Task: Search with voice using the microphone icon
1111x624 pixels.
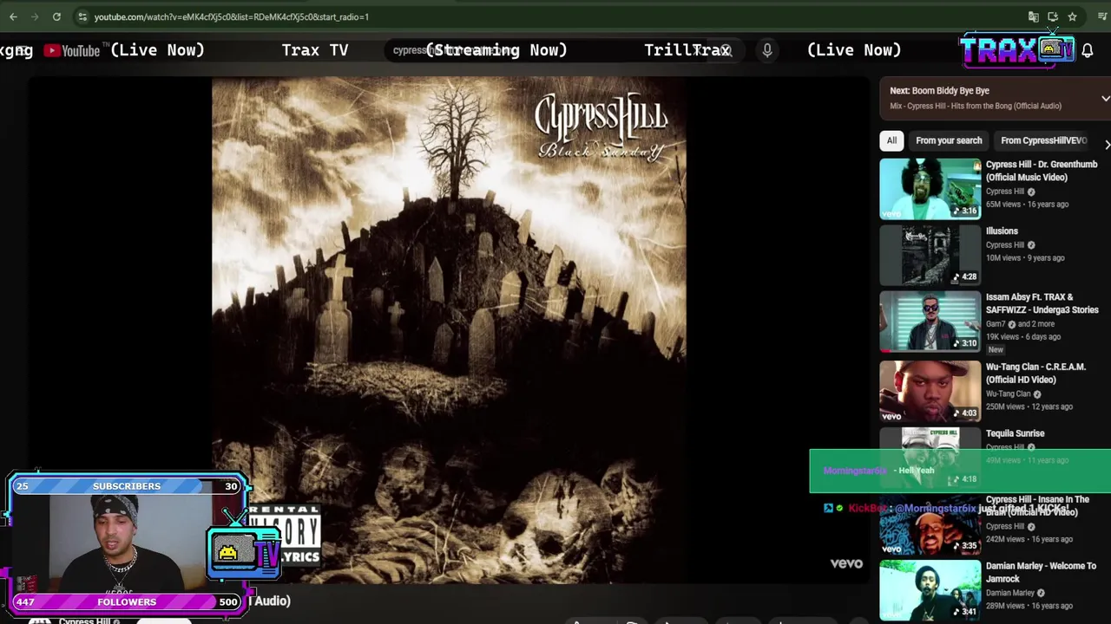Action: [767, 50]
